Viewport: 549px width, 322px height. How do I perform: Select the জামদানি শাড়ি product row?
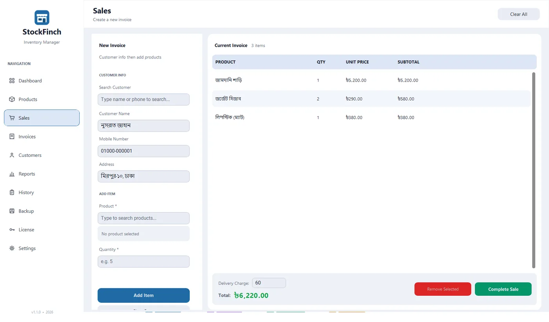pos(371,80)
